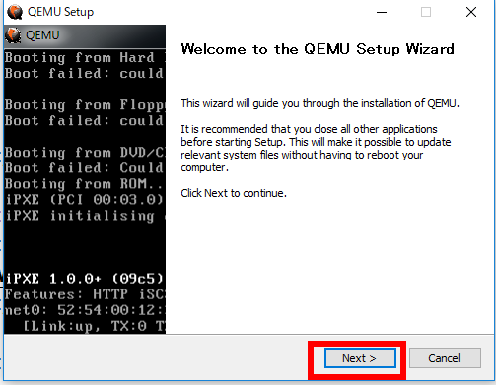Click the 'This wizard will guide you' sentence

319,103
